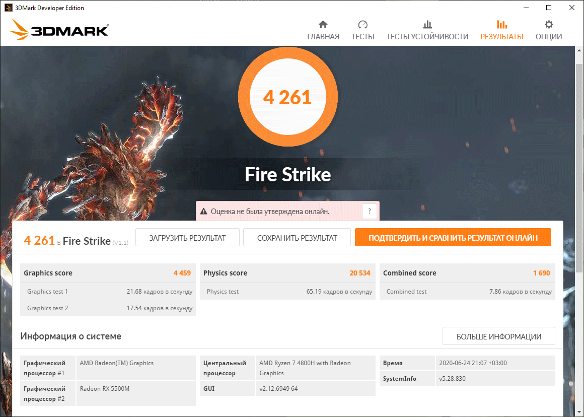Maximize the 3DMark window
584x417 pixels.
pos(549,8)
